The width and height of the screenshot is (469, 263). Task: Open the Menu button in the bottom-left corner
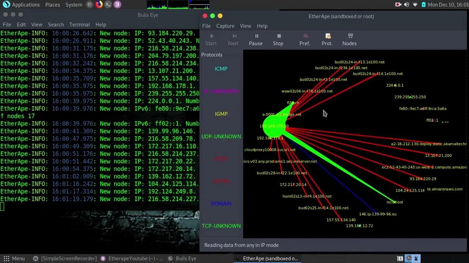(15, 258)
